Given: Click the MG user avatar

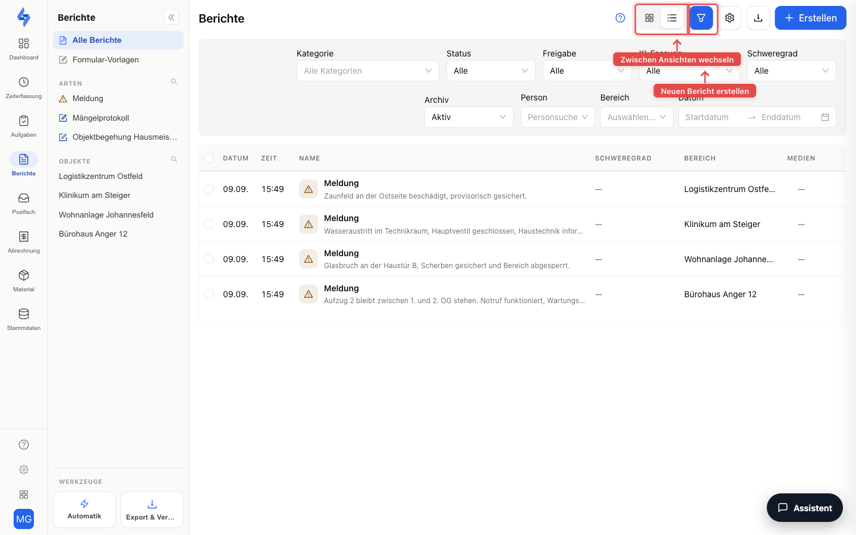Looking at the screenshot, I should point(24,519).
